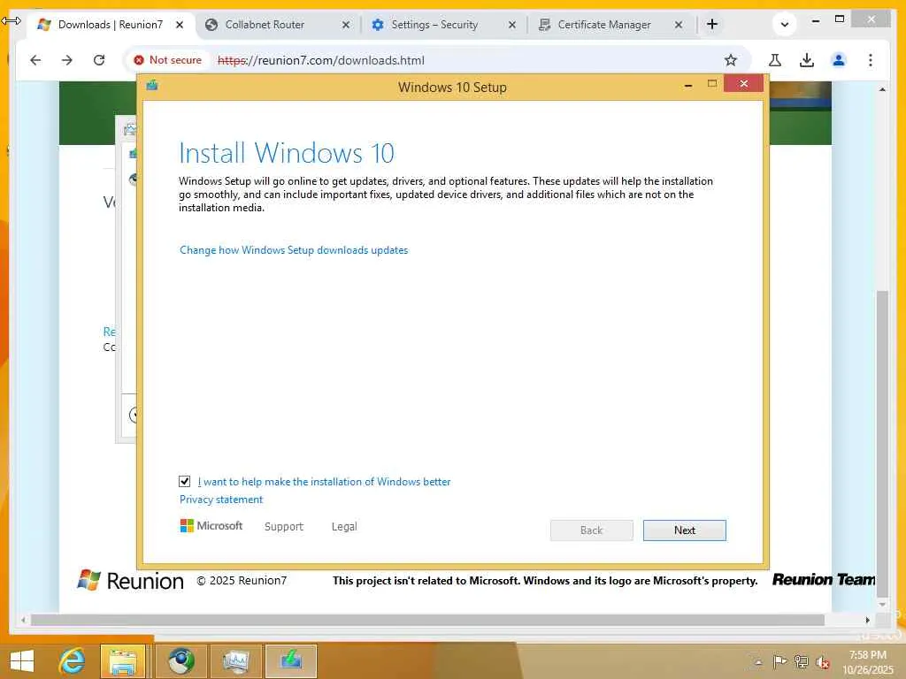Open a new browser tab

(x=712, y=24)
